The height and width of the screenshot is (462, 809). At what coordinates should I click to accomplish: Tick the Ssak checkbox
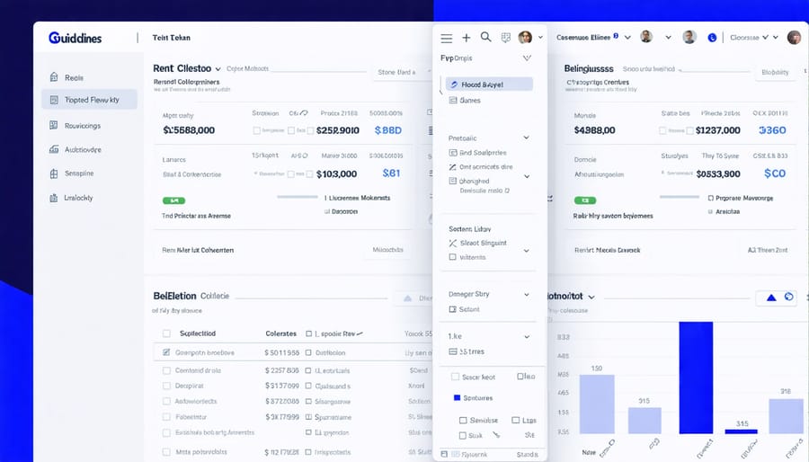point(463,436)
